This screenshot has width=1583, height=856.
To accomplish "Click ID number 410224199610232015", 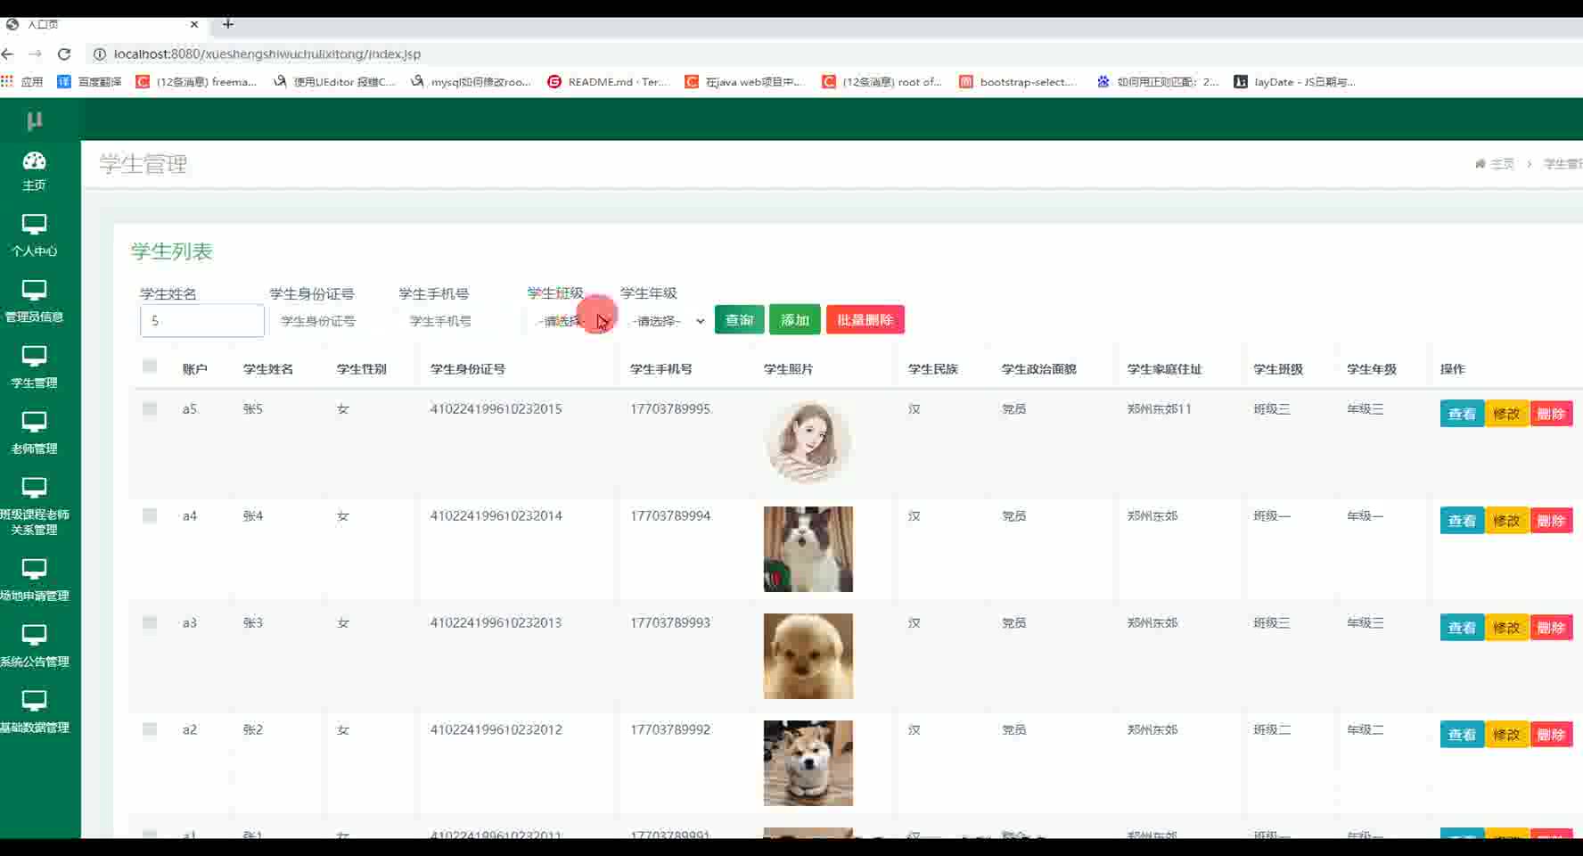I will (496, 409).
